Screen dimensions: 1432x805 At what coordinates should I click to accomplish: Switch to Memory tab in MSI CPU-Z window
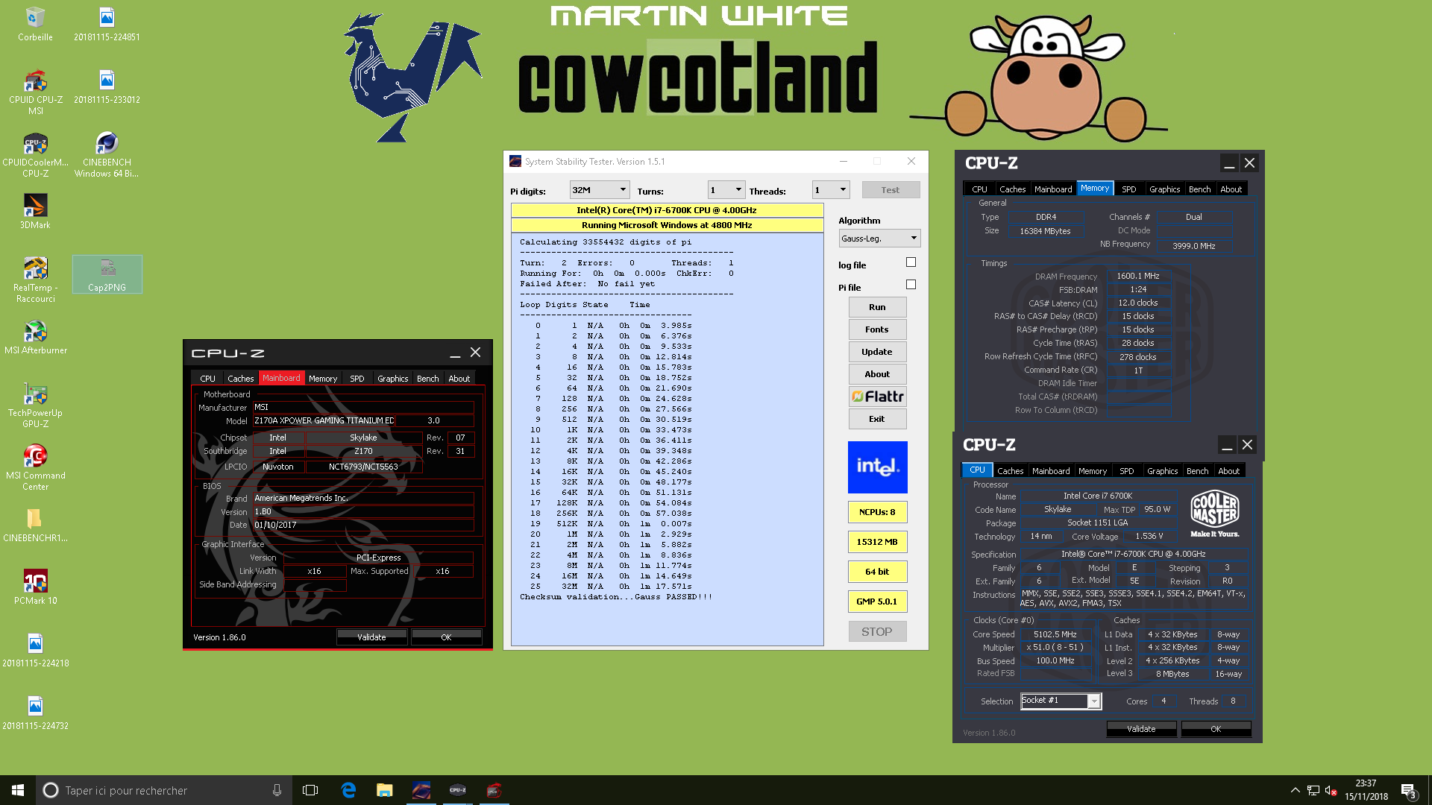tap(323, 379)
